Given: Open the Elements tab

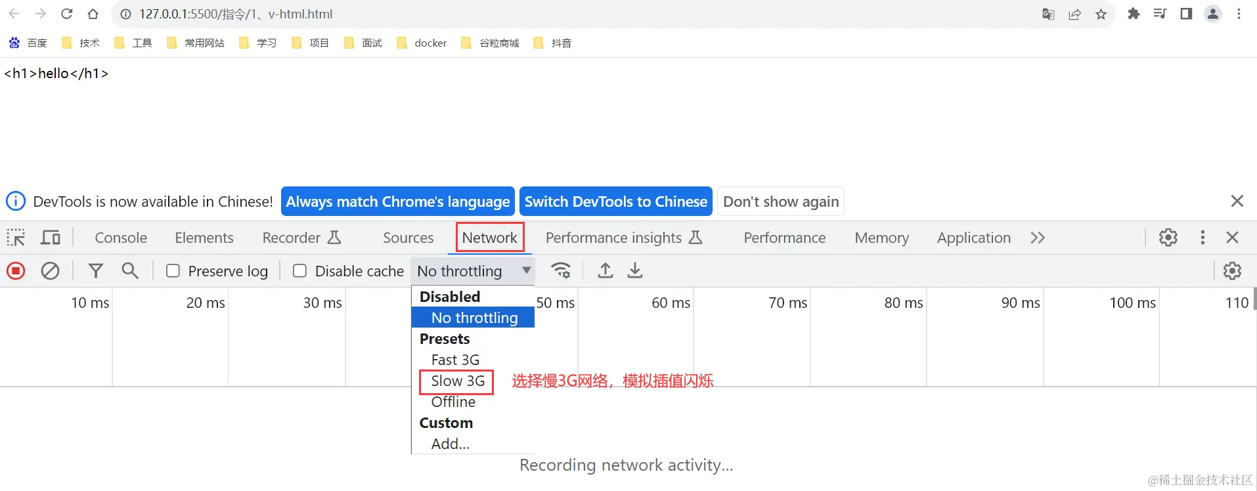Looking at the screenshot, I should point(204,238).
